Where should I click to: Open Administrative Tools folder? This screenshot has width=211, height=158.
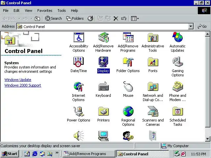153,42
